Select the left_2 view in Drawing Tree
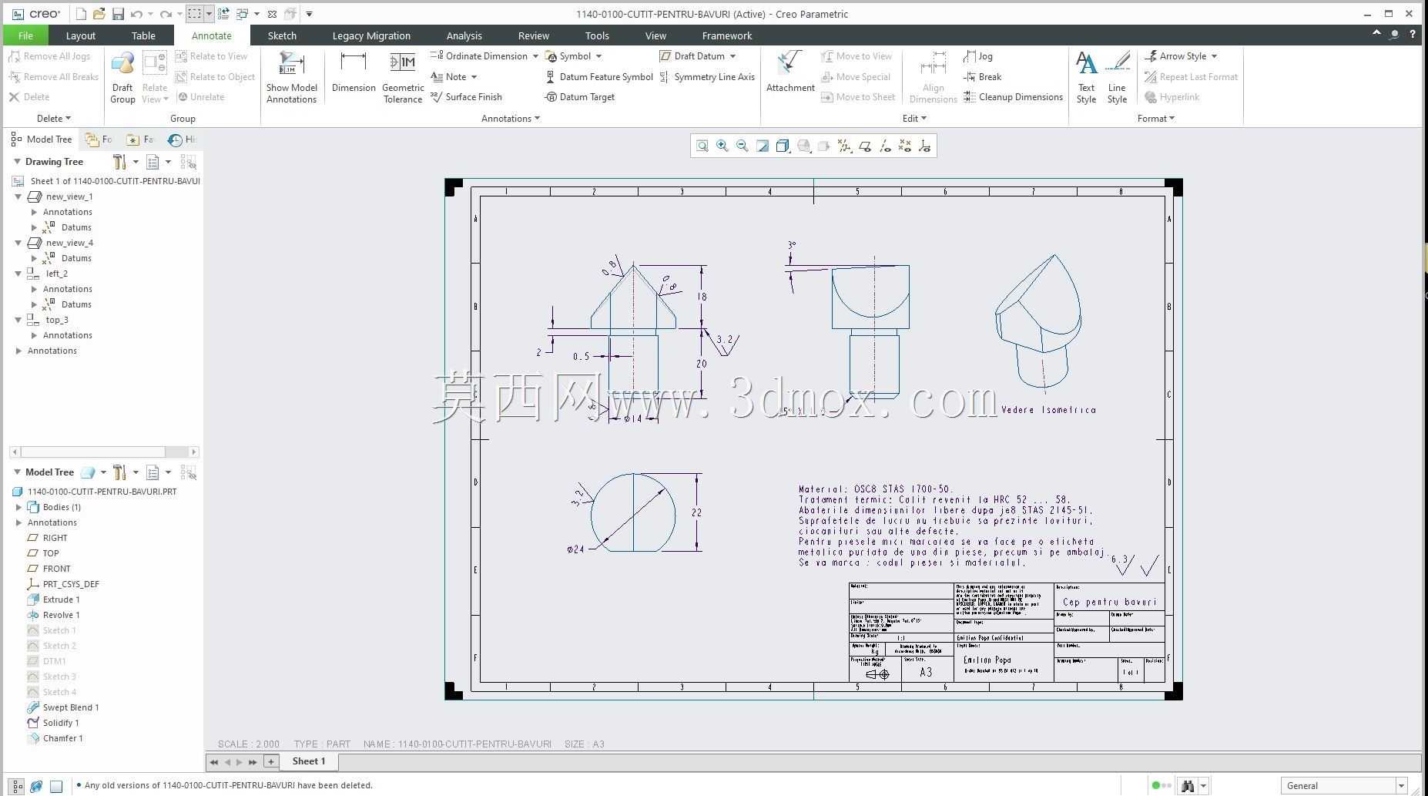The image size is (1428, 796). tap(49, 274)
